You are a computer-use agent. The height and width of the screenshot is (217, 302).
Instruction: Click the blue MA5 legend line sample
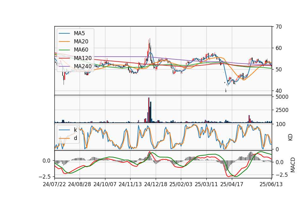pyautogui.click(x=64, y=33)
